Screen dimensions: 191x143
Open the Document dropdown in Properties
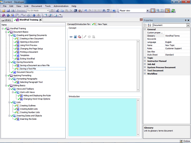click(x=188, y=25)
